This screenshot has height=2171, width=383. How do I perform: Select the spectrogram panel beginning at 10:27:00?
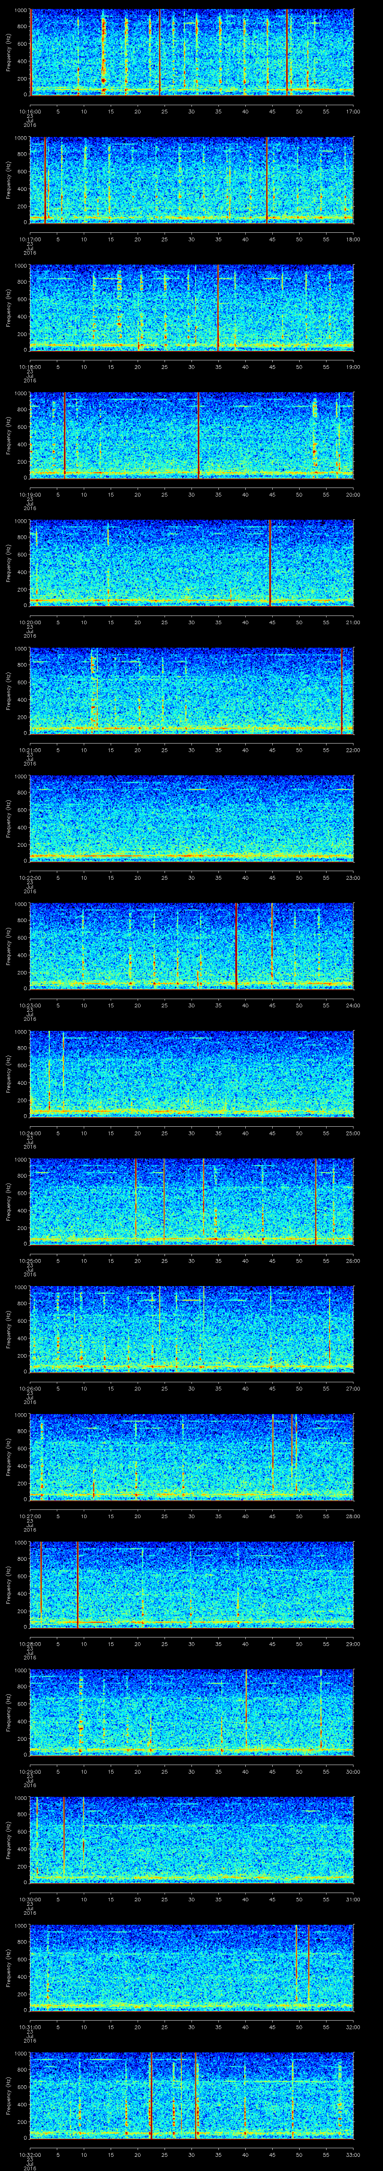tap(191, 1457)
